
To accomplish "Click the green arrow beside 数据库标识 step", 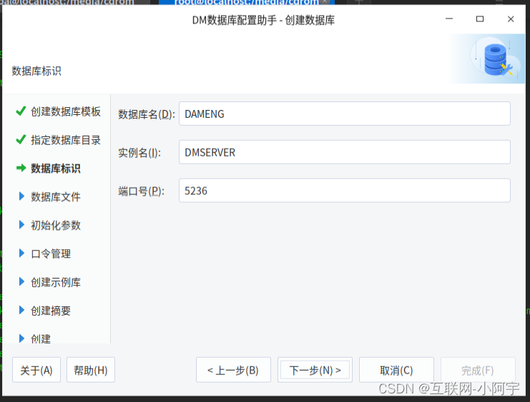I will (x=21, y=168).
